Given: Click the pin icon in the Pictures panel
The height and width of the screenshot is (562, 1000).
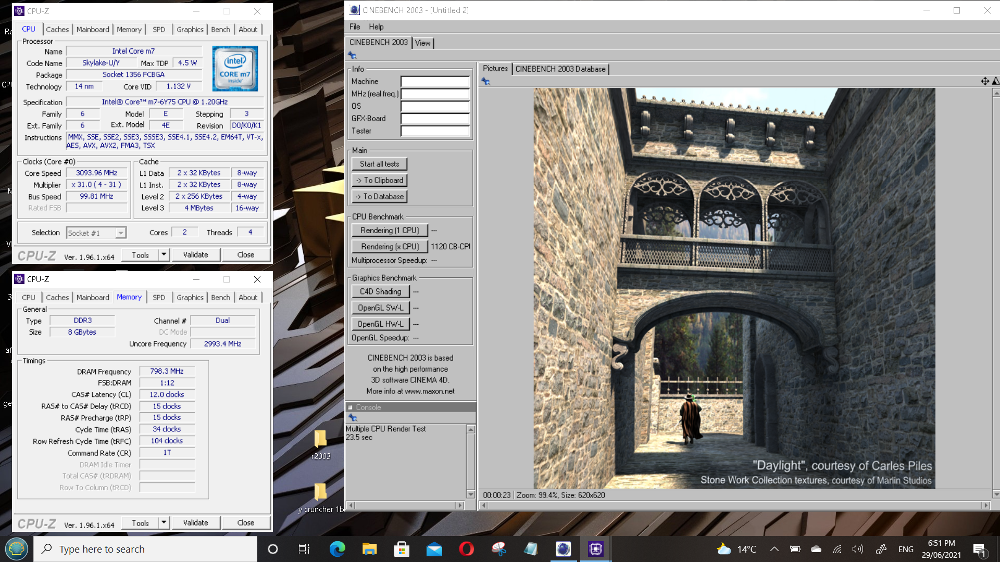Looking at the screenshot, I should 485,81.
